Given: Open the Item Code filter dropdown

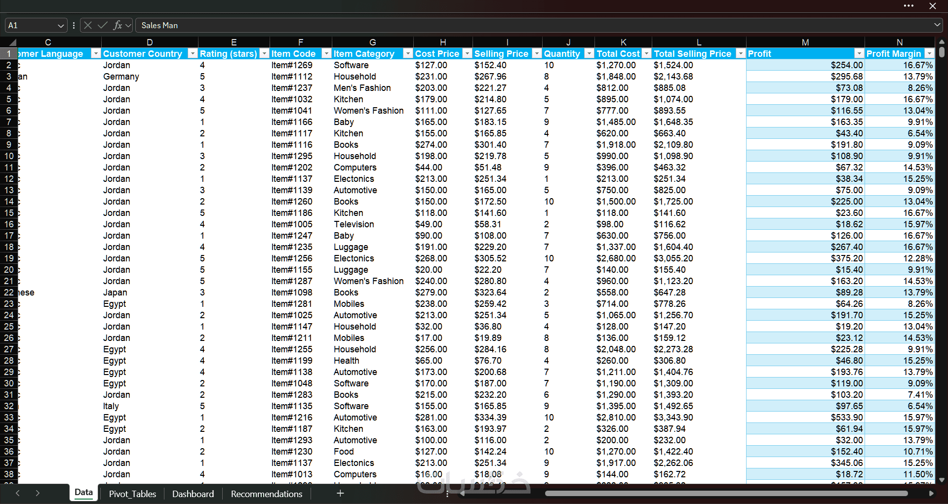Looking at the screenshot, I should [x=326, y=53].
